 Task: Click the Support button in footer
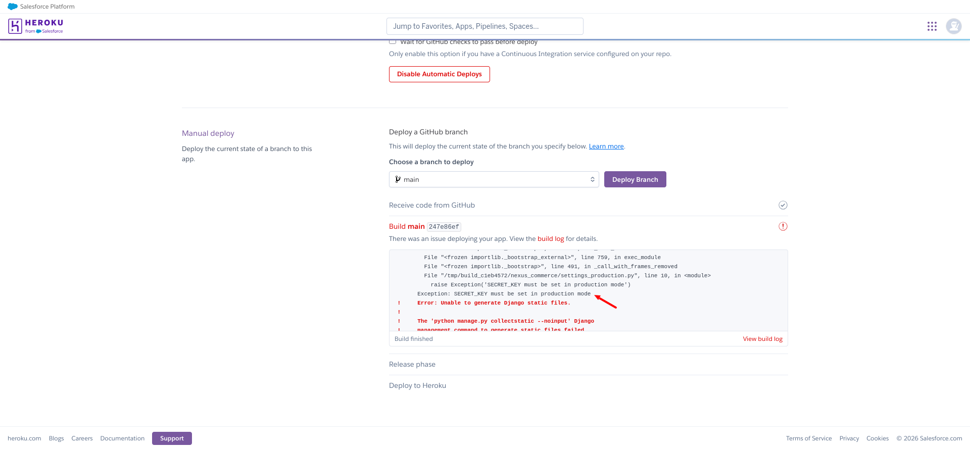coord(172,438)
